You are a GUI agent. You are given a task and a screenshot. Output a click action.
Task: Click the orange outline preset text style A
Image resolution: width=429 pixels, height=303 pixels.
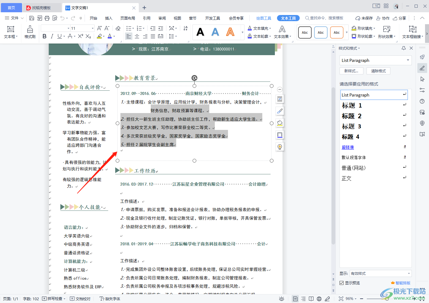tap(230, 32)
